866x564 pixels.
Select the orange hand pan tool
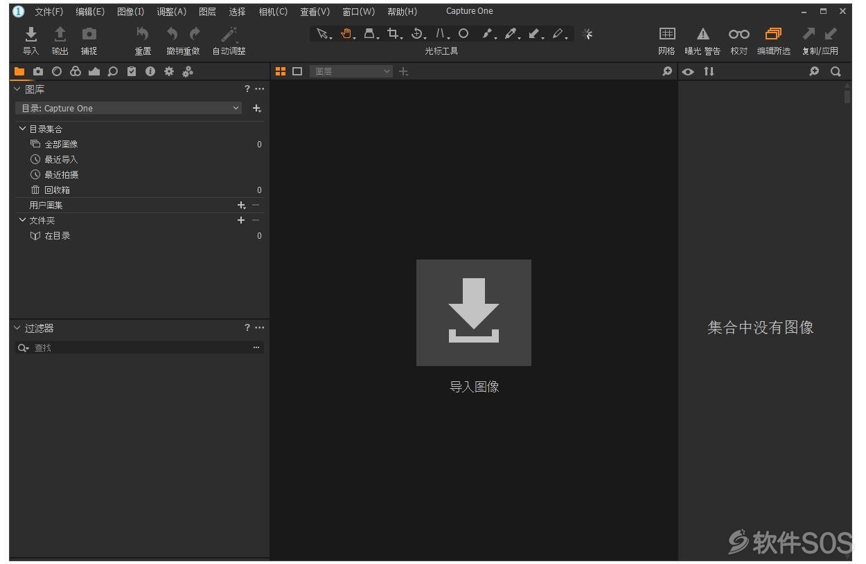point(346,34)
